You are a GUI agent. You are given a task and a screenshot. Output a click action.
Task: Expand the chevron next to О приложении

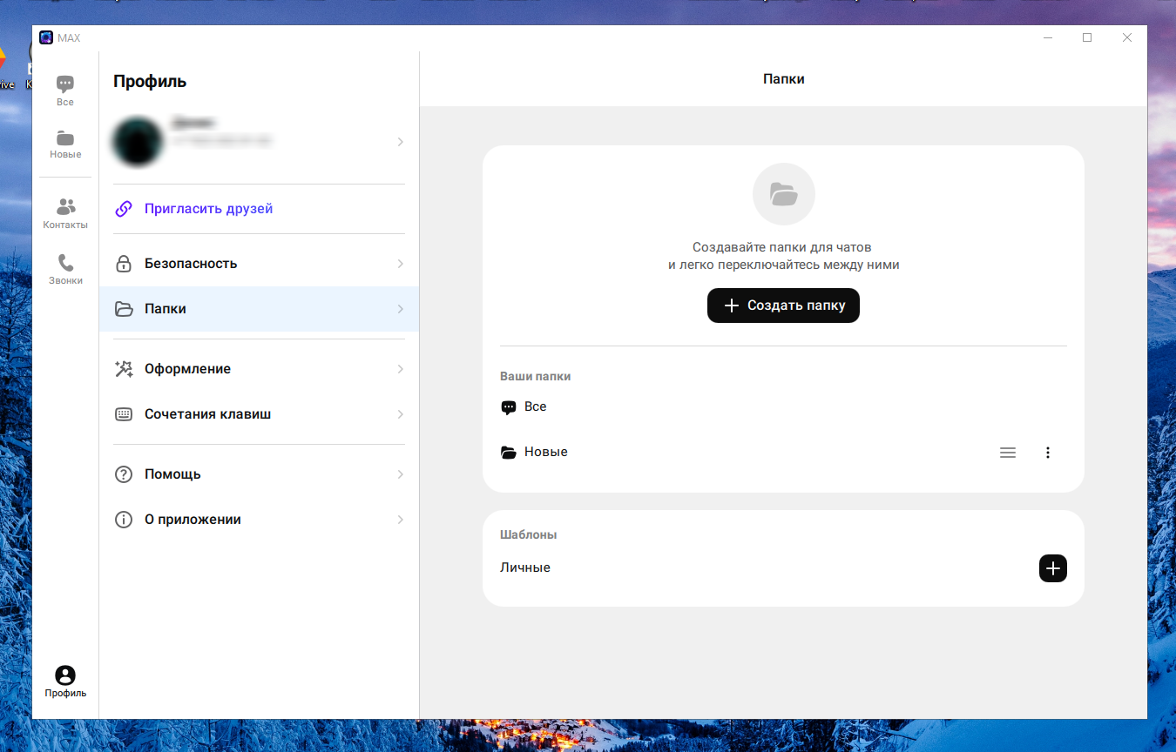click(401, 520)
